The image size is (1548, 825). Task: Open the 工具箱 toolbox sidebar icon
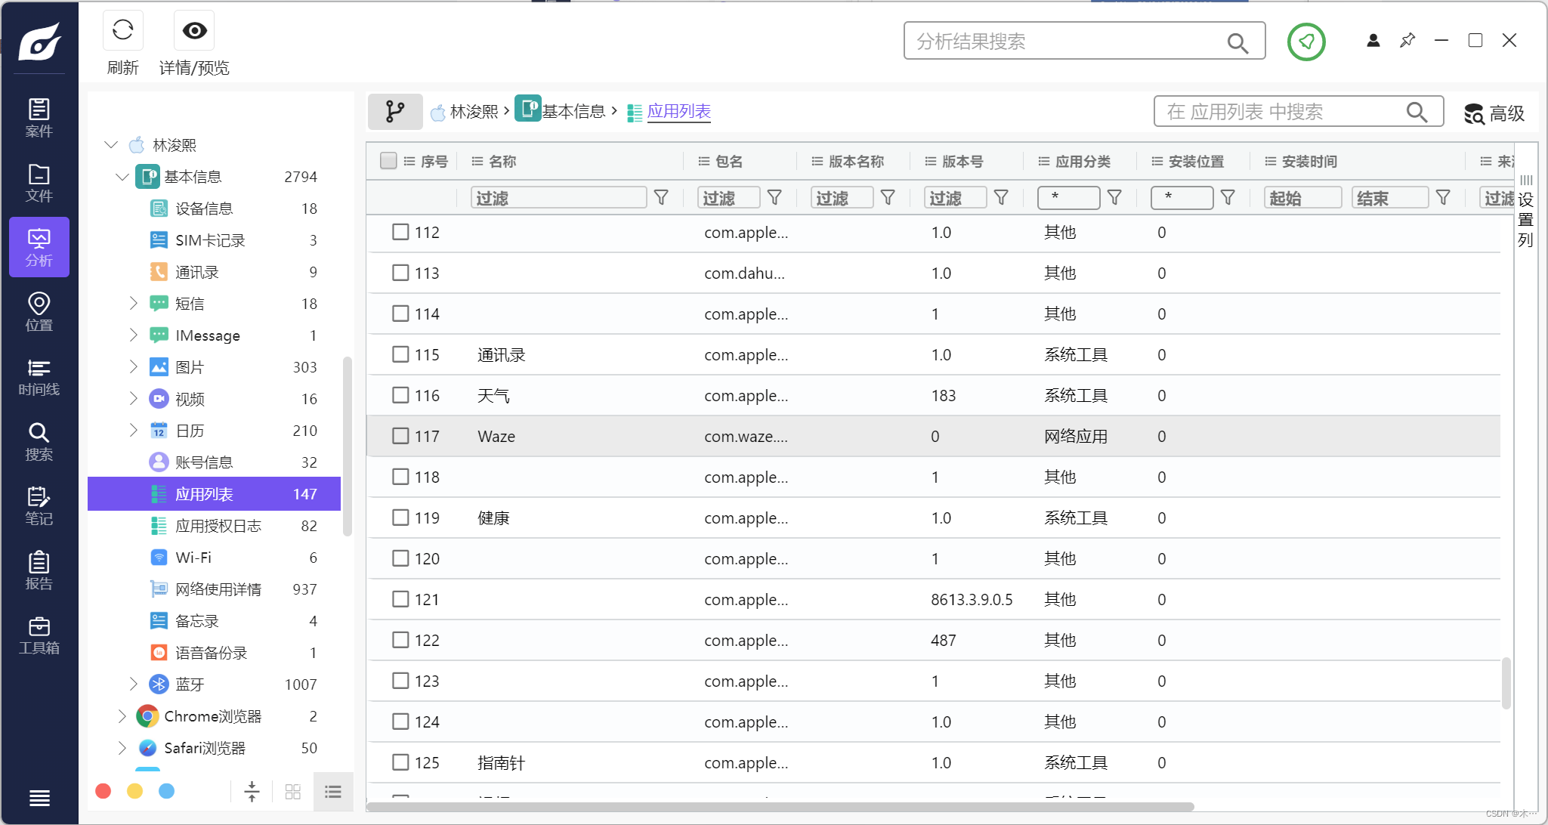(39, 635)
